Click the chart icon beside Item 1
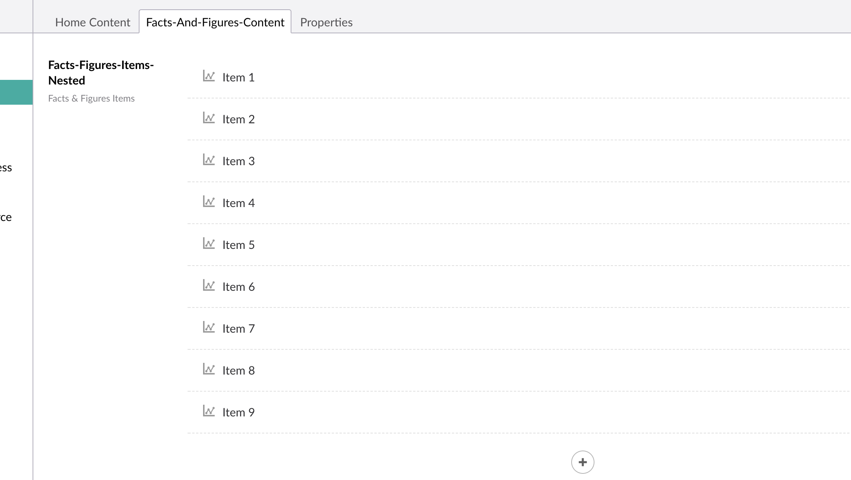This screenshot has width=851, height=480. coord(209,76)
